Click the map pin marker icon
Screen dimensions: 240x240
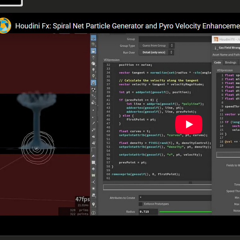[93, 204]
